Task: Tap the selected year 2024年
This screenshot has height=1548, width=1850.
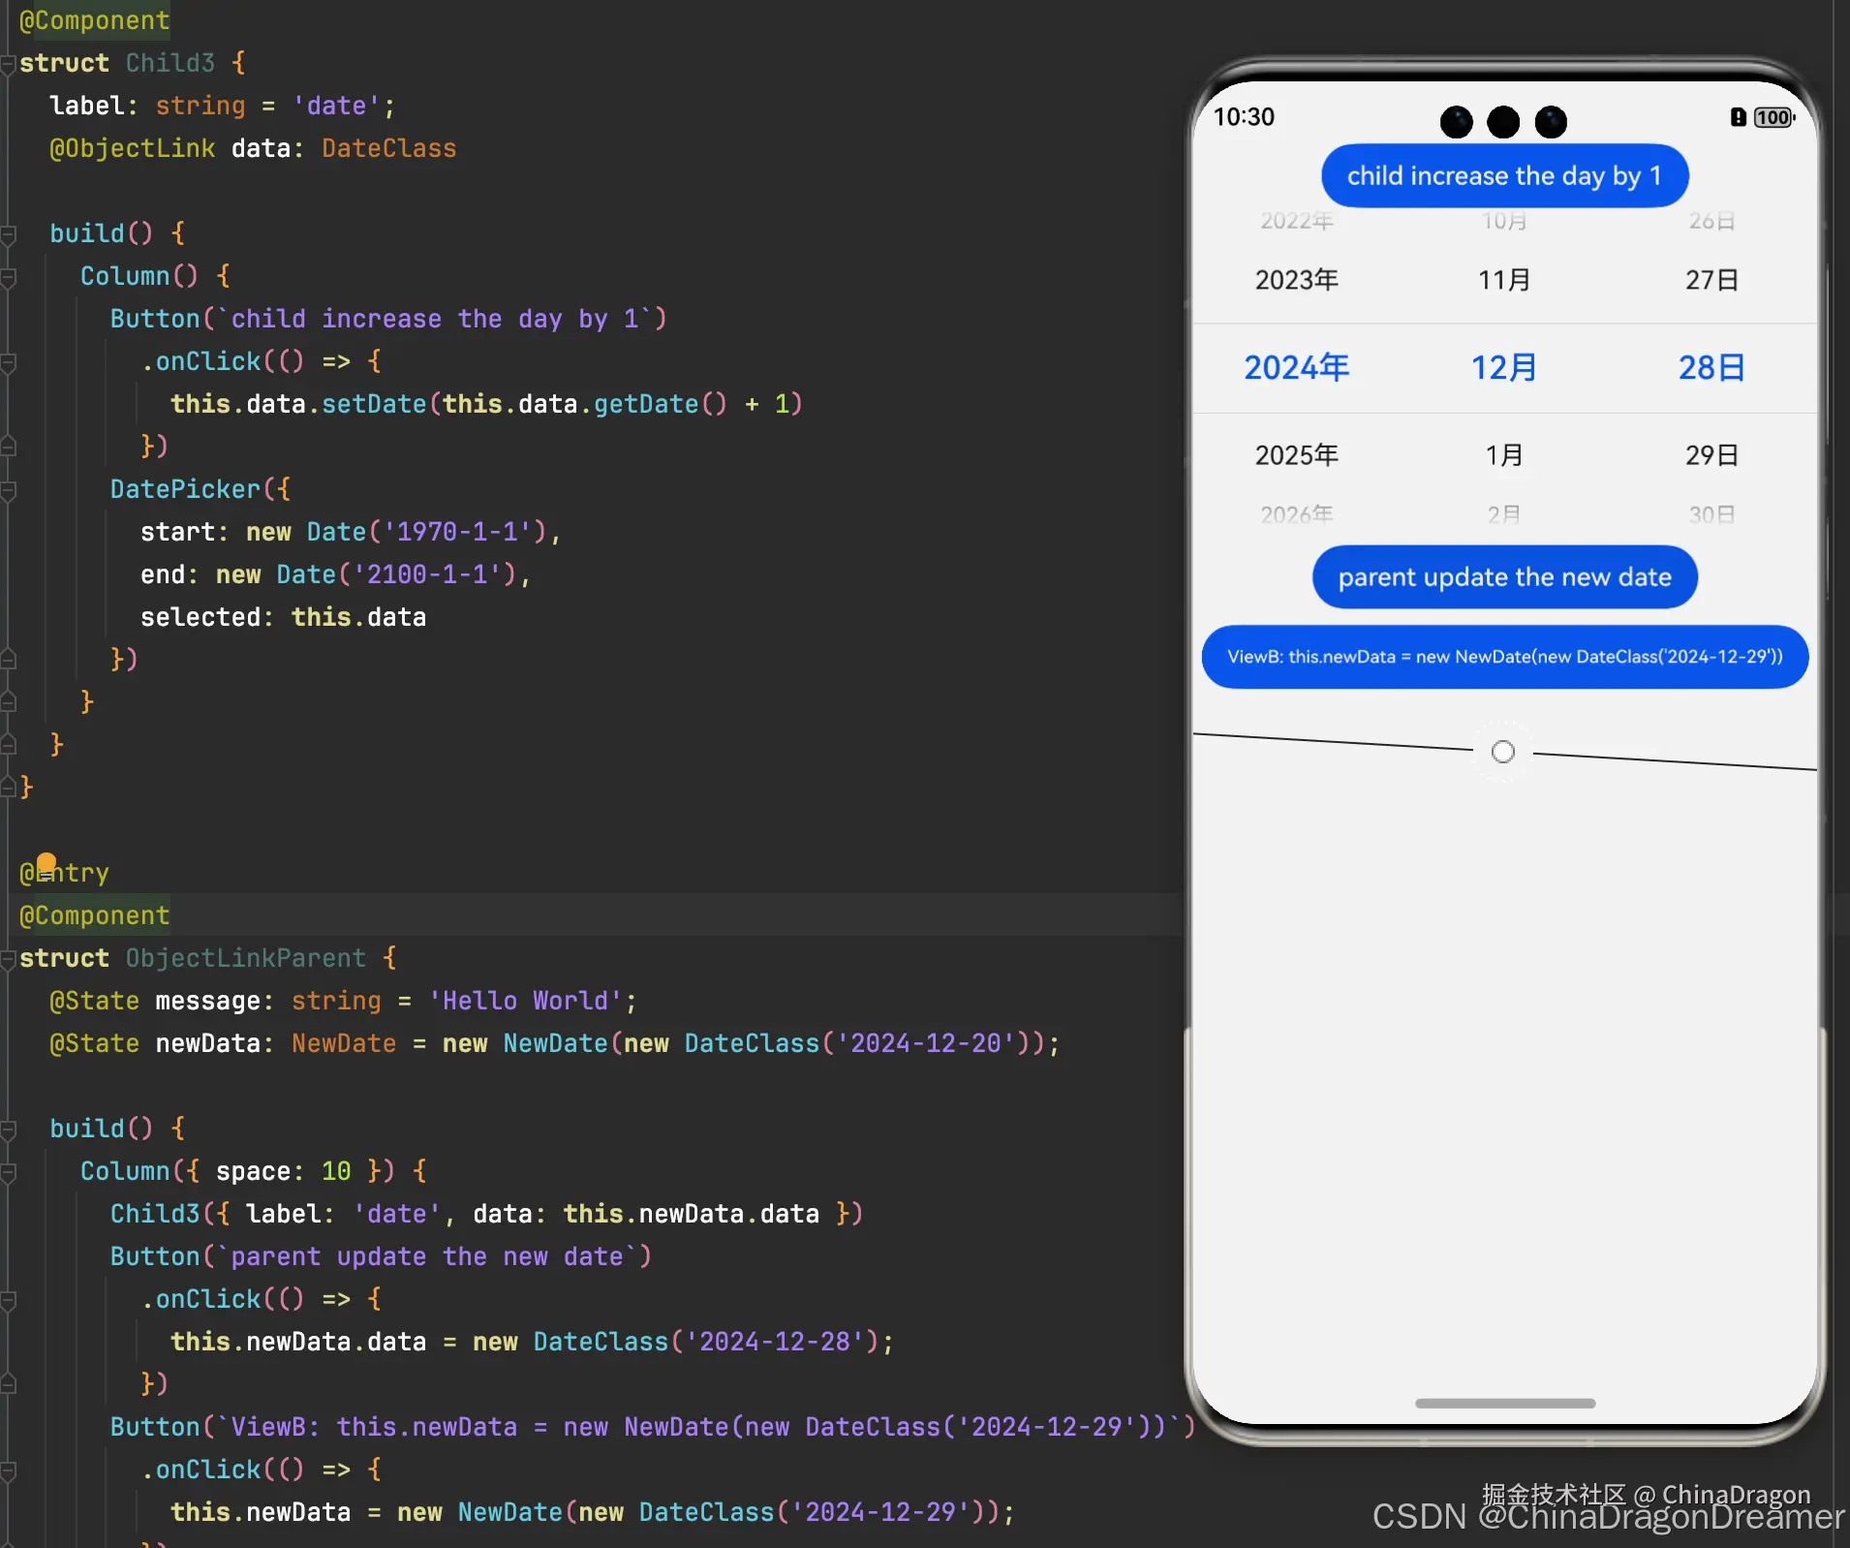Action: click(x=1296, y=368)
